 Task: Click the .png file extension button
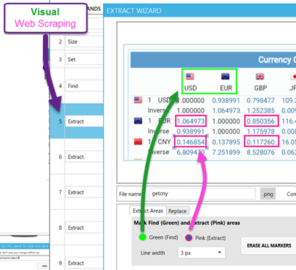point(268,194)
